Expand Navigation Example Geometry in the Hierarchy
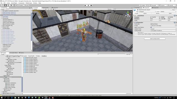The width and height of the screenshot is (177, 99). [x=2, y=11]
